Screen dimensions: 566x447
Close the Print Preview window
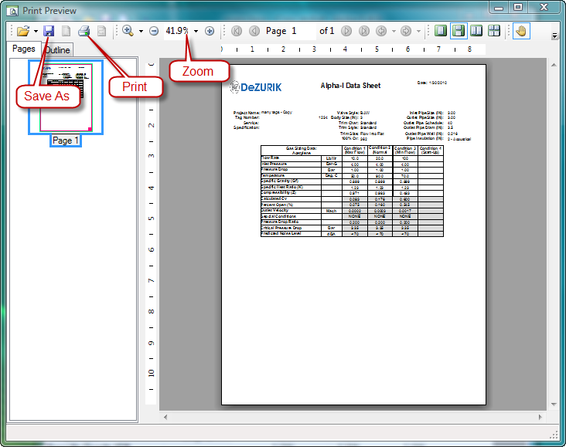pyautogui.click(x=544, y=8)
